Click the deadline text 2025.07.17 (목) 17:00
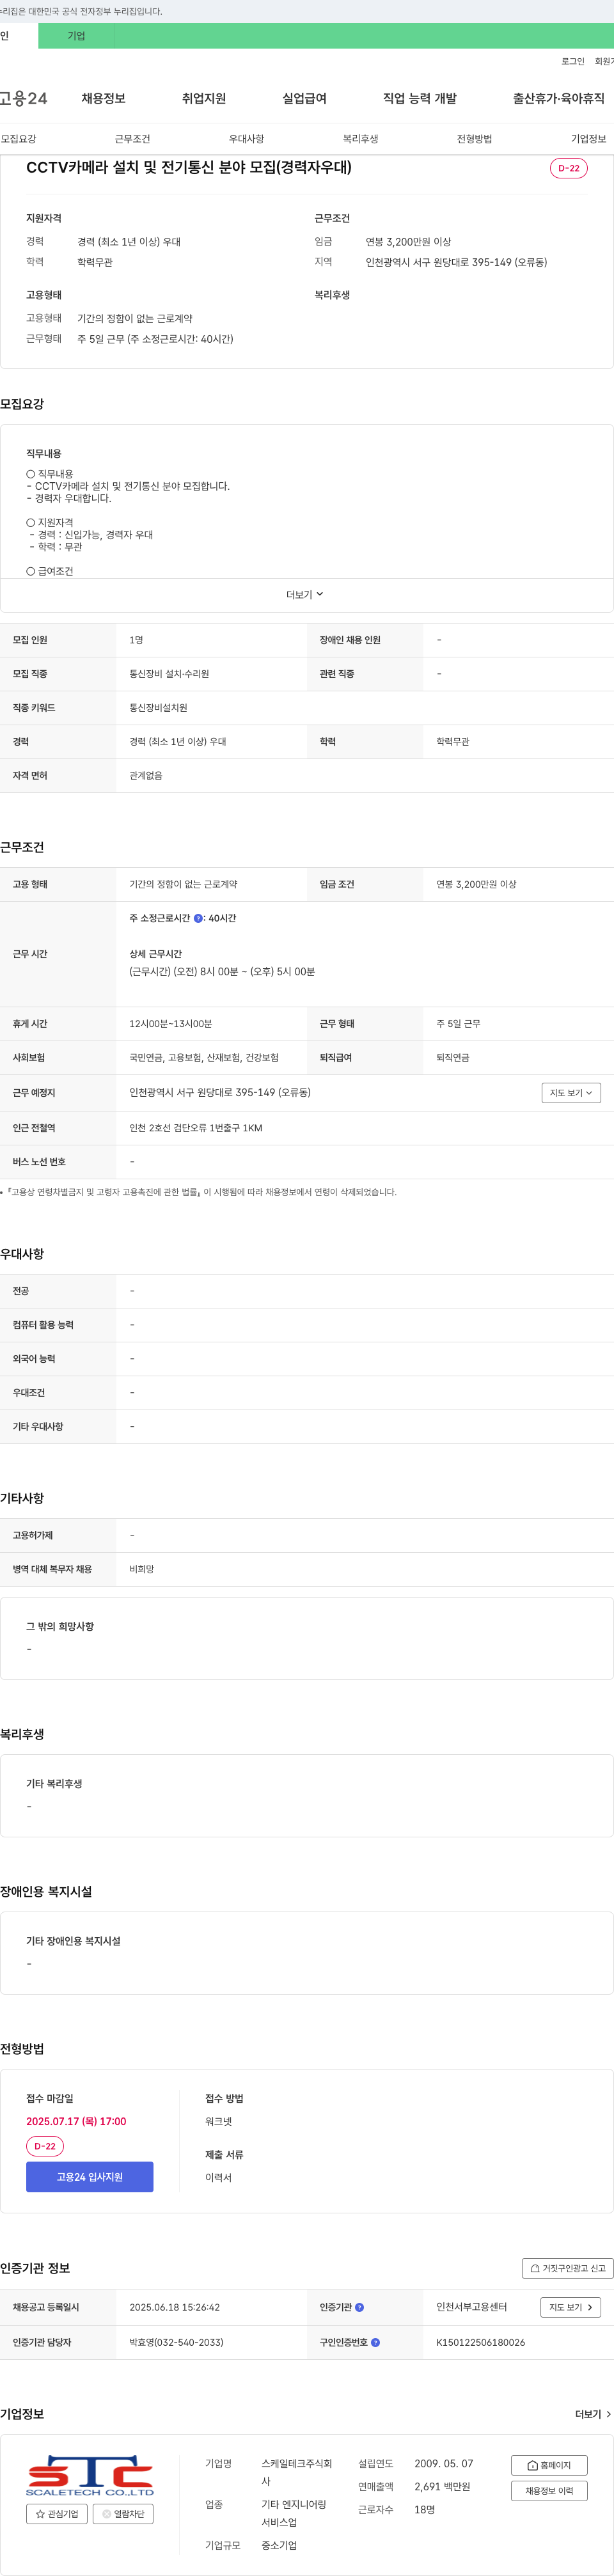Image resolution: width=614 pixels, height=2576 pixels. [76, 2121]
